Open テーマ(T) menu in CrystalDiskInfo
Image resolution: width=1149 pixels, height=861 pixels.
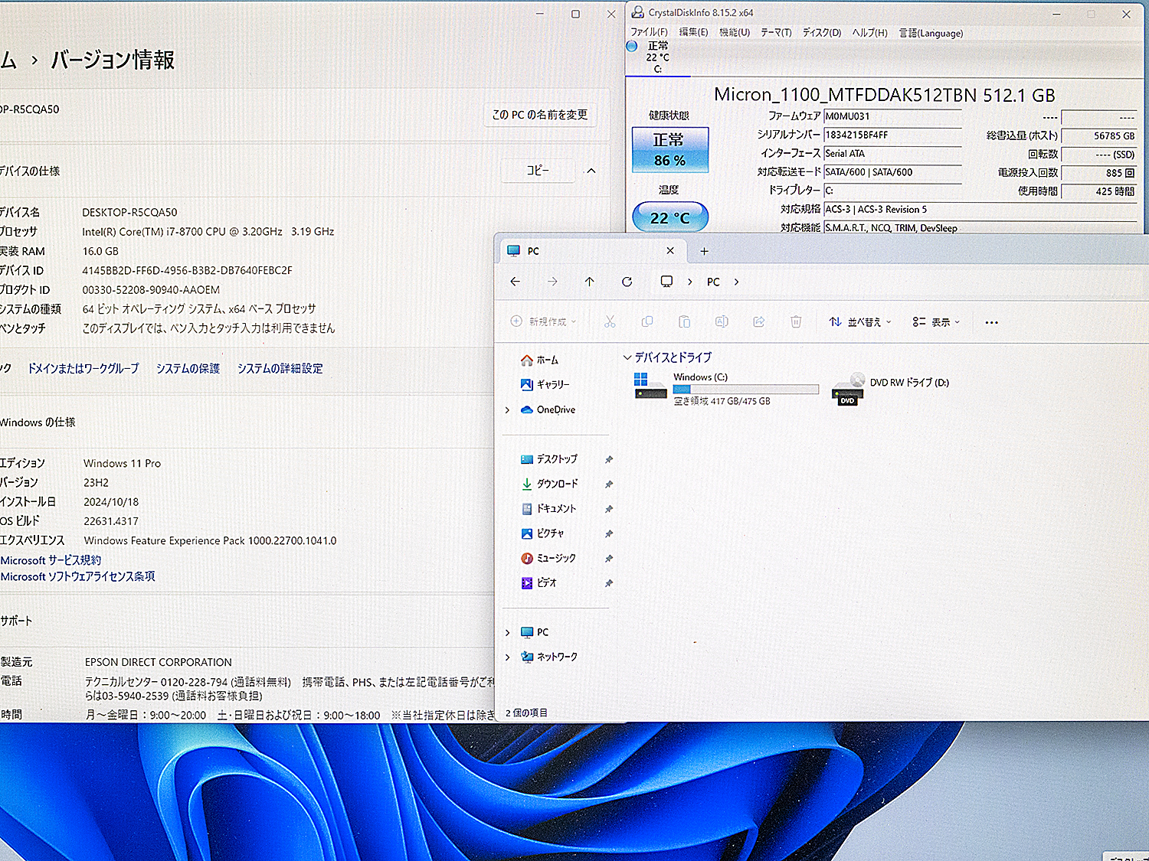click(x=776, y=32)
